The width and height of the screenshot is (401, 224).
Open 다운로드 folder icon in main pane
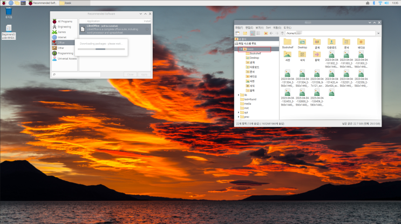332,44
